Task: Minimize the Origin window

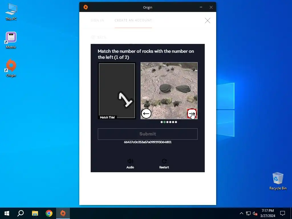Action: [x=201, y=7]
